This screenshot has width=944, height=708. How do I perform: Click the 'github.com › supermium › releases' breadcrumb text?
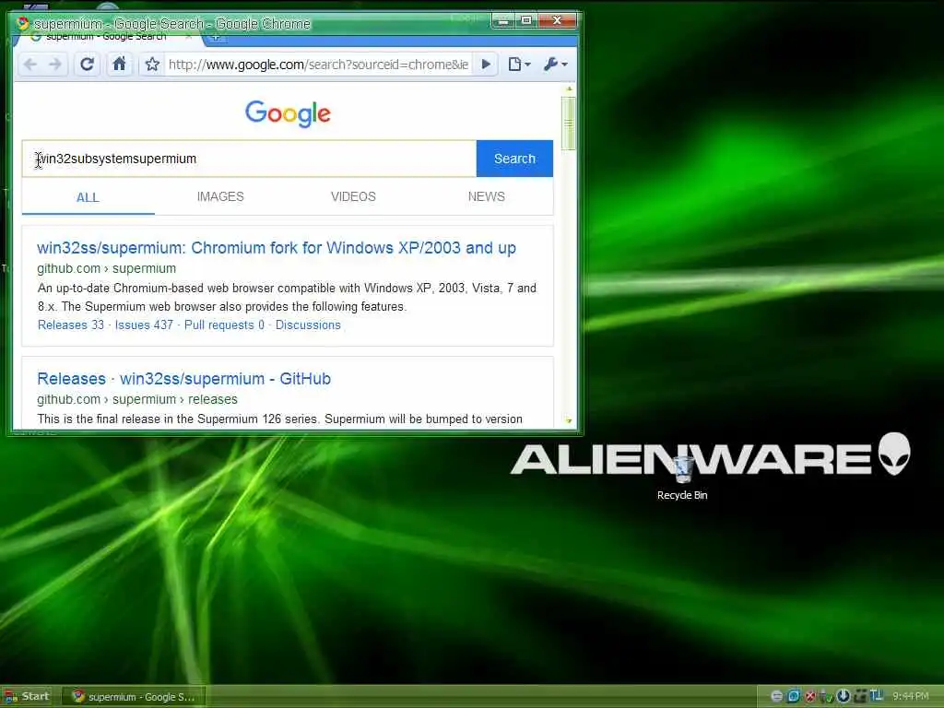click(137, 399)
